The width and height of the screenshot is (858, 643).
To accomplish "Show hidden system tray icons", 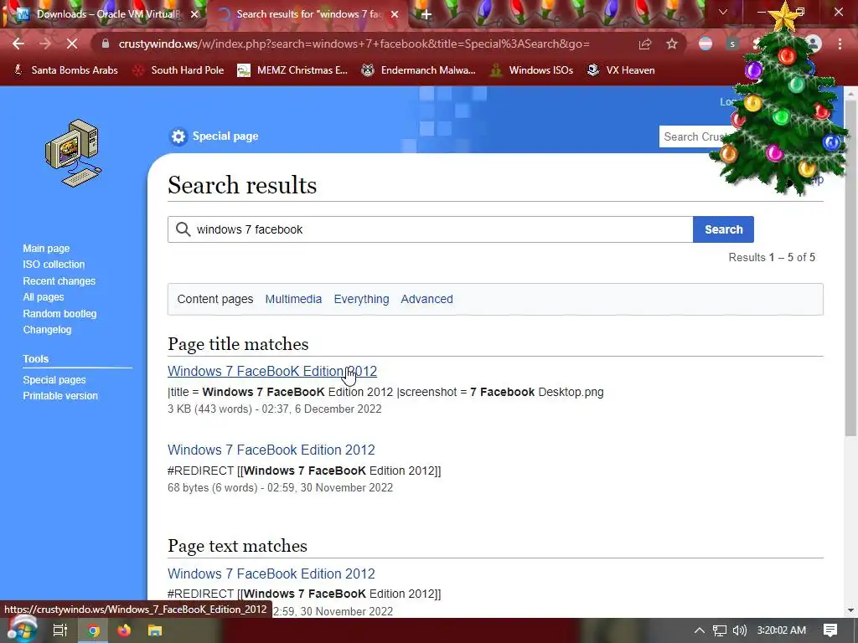I will (x=700, y=630).
